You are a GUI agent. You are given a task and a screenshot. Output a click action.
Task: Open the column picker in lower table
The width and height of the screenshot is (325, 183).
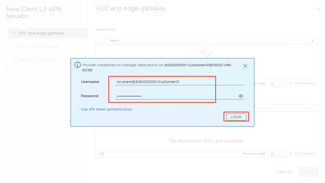(x=102, y=154)
